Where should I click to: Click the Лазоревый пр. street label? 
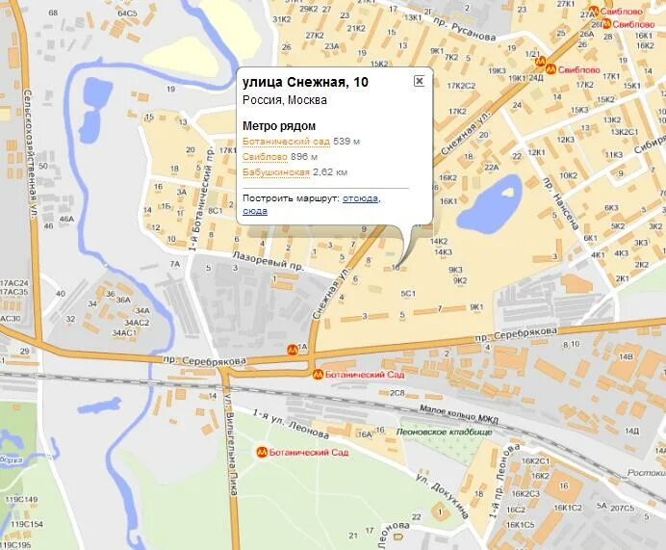click(x=269, y=261)
